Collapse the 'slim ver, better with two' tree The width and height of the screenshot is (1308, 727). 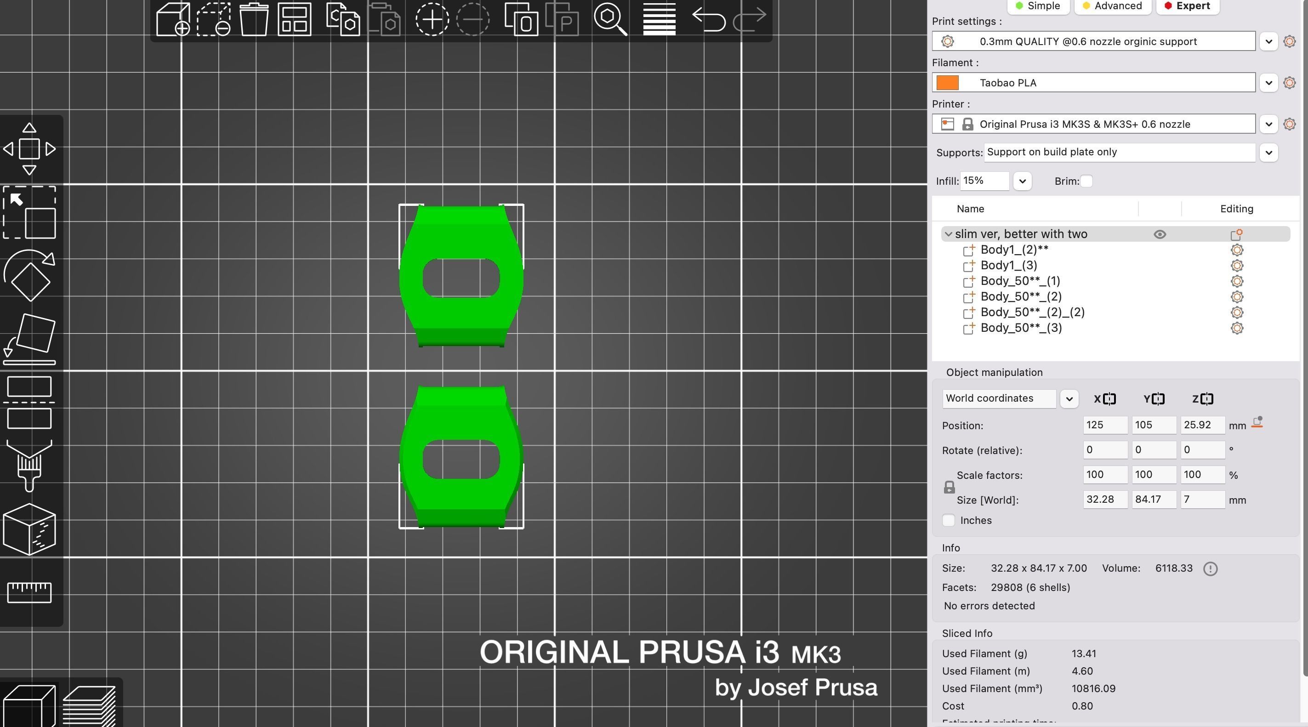tap(948, 234)
